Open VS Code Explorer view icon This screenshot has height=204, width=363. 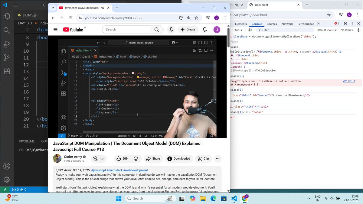click(x=7, y=17)
